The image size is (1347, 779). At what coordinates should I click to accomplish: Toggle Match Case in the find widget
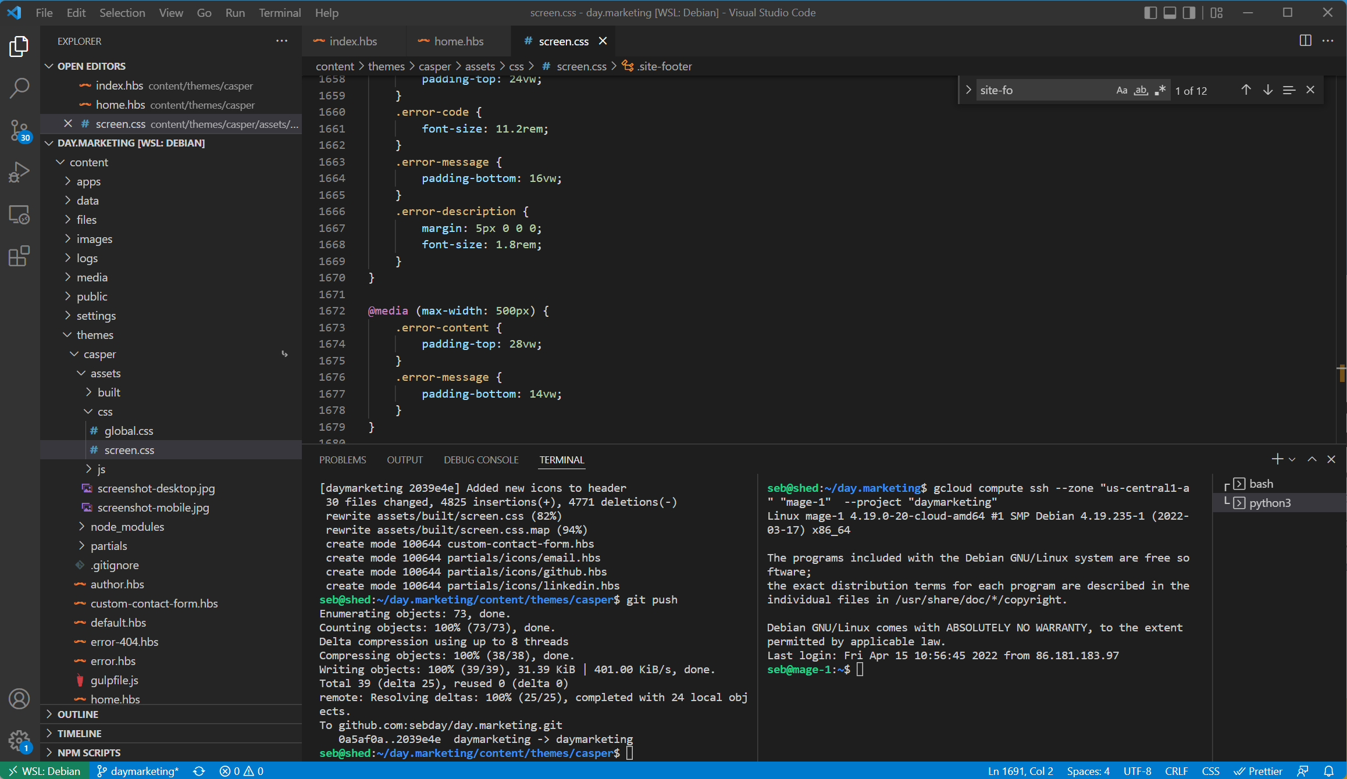1121,90
